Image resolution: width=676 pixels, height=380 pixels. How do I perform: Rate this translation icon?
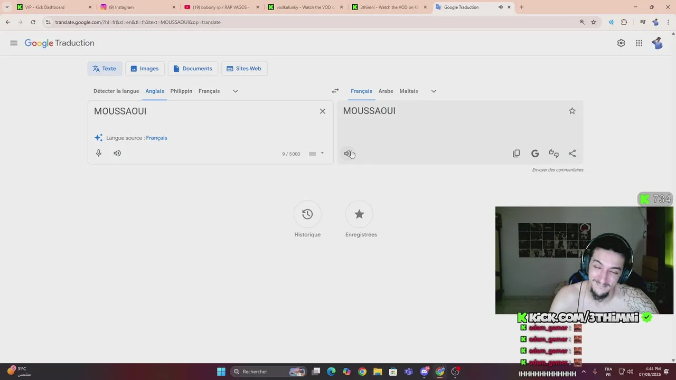[553, 154]
